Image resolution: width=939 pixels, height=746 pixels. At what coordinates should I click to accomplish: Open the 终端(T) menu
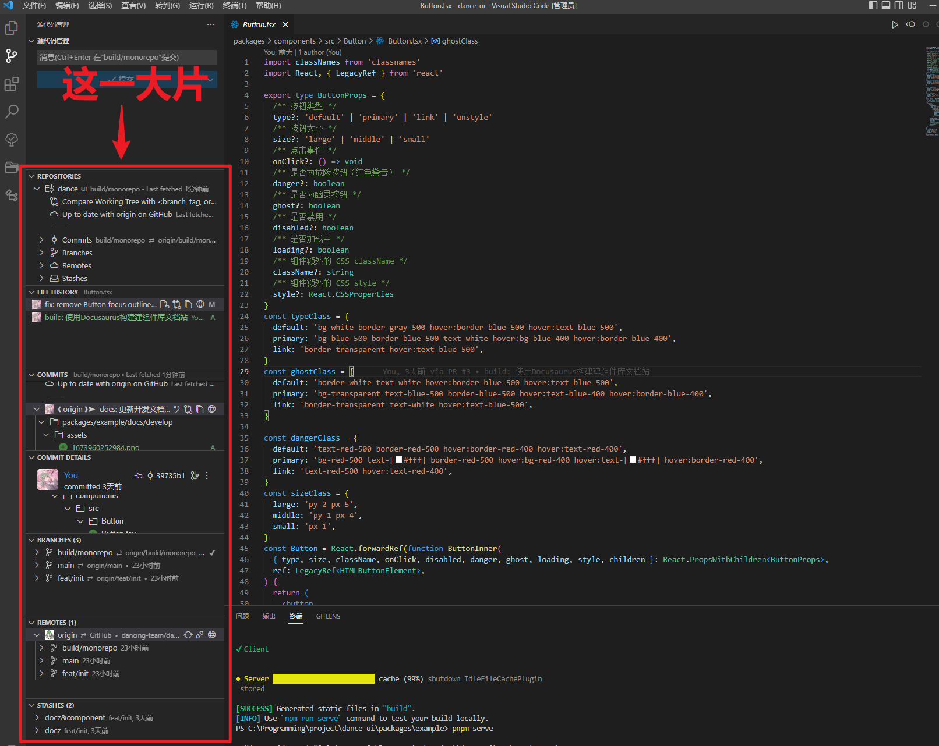(x=235, y=6)
